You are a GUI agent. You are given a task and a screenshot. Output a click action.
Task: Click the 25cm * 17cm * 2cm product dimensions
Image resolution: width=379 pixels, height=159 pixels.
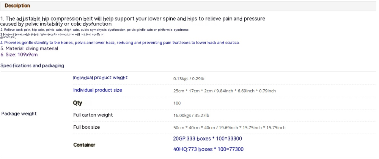(225, 91)
